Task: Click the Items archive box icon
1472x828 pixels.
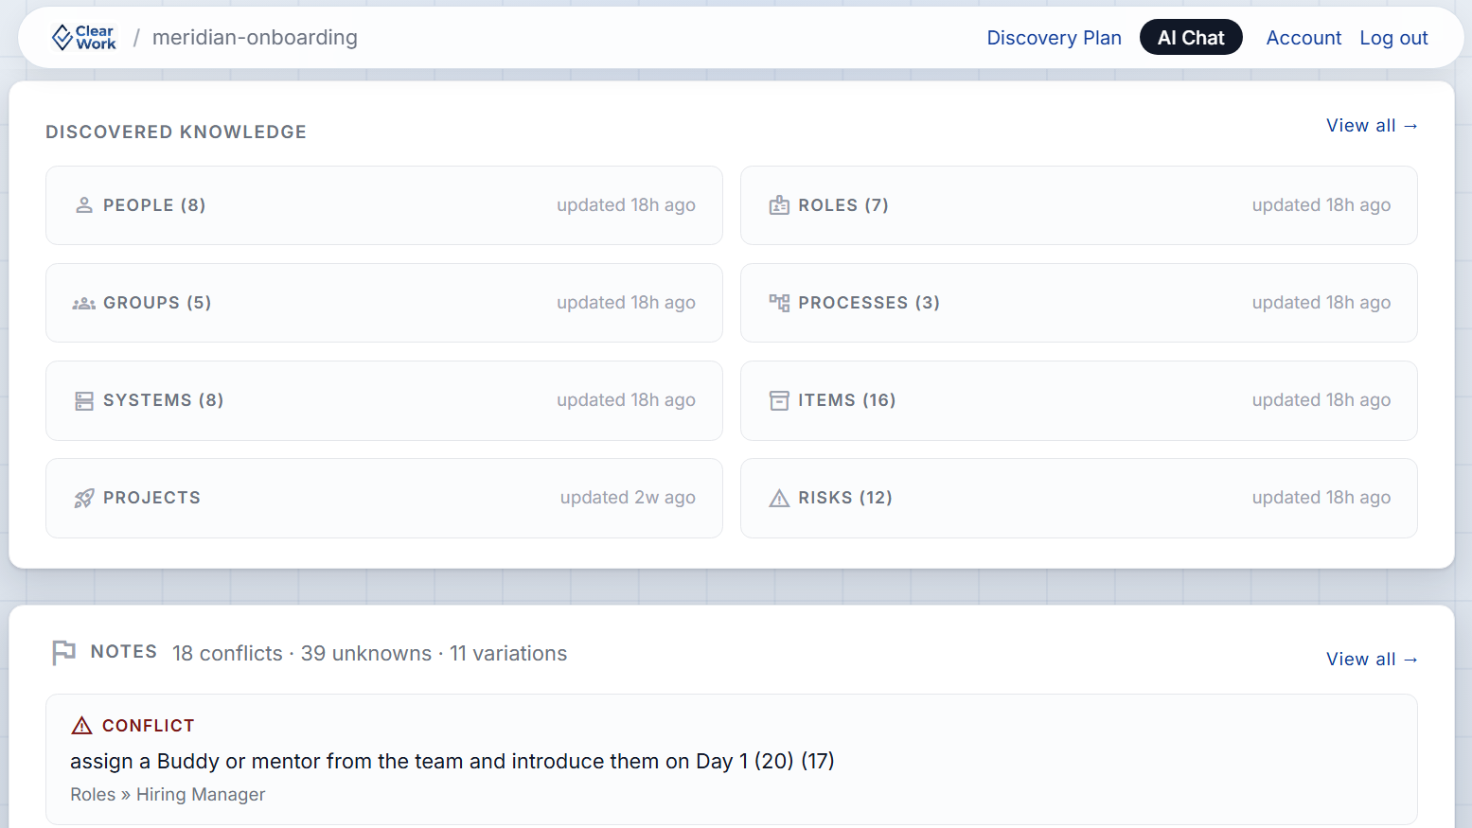Action: (x=779, y=400)
